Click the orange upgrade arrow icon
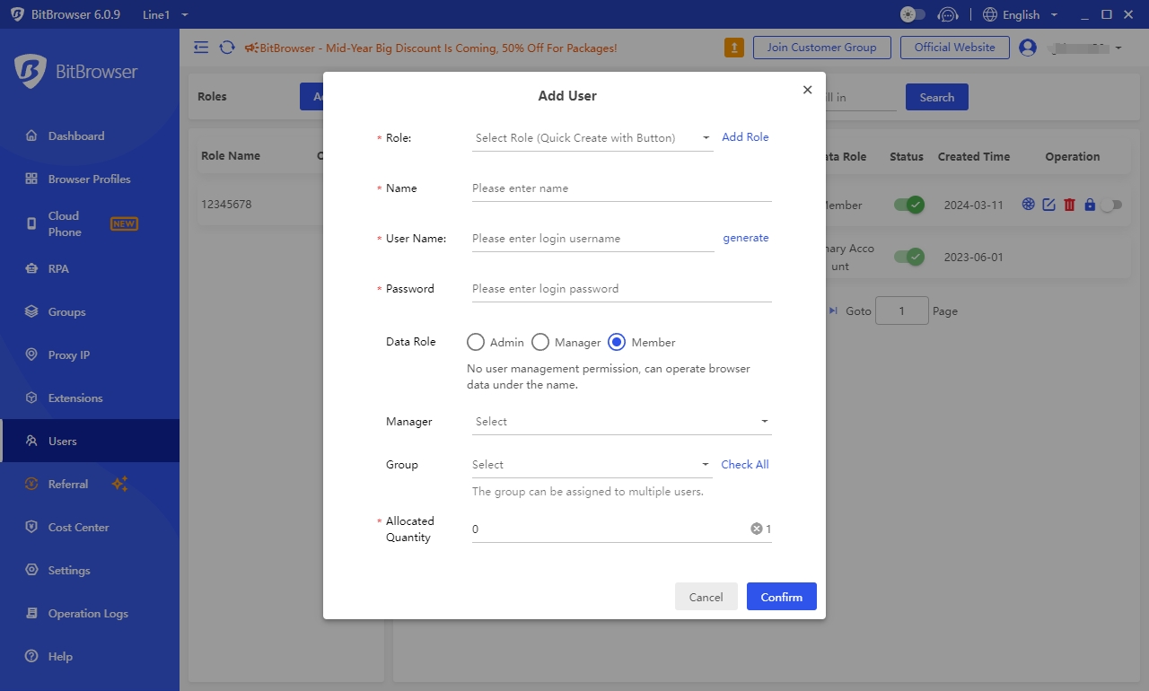 coord(734,48)
